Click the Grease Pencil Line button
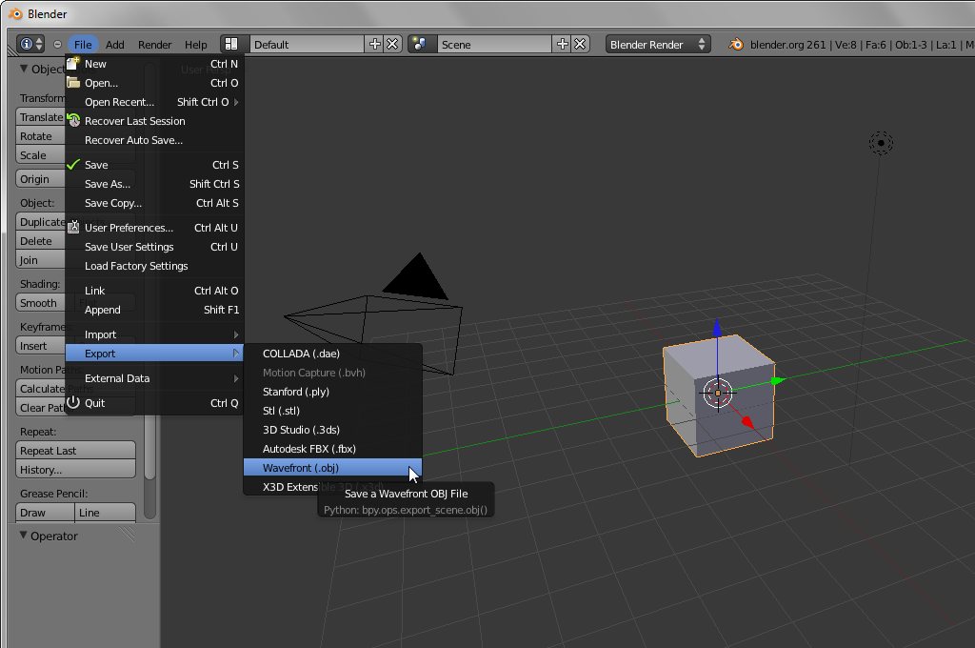This screenshot has height=648, width=975. click(105, 513)
